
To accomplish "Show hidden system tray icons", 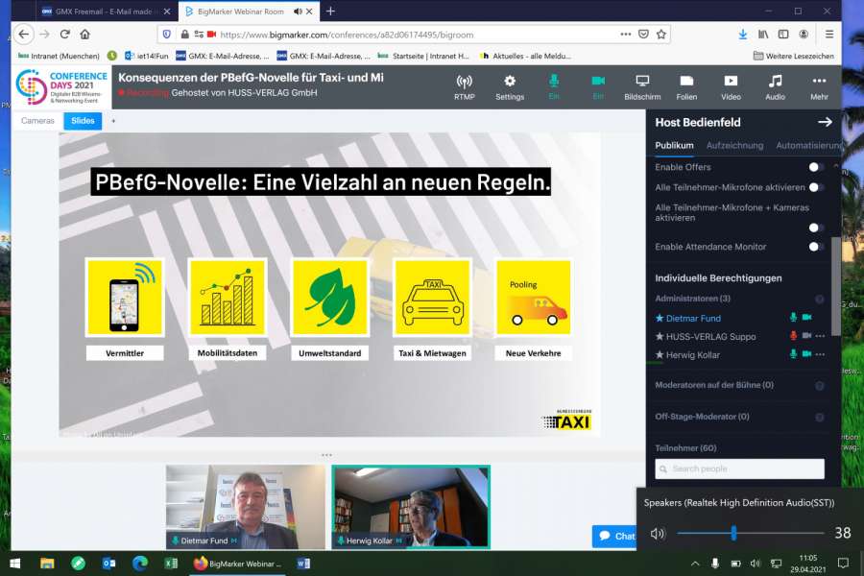I will pyautogui.click(x=695, y=564).
